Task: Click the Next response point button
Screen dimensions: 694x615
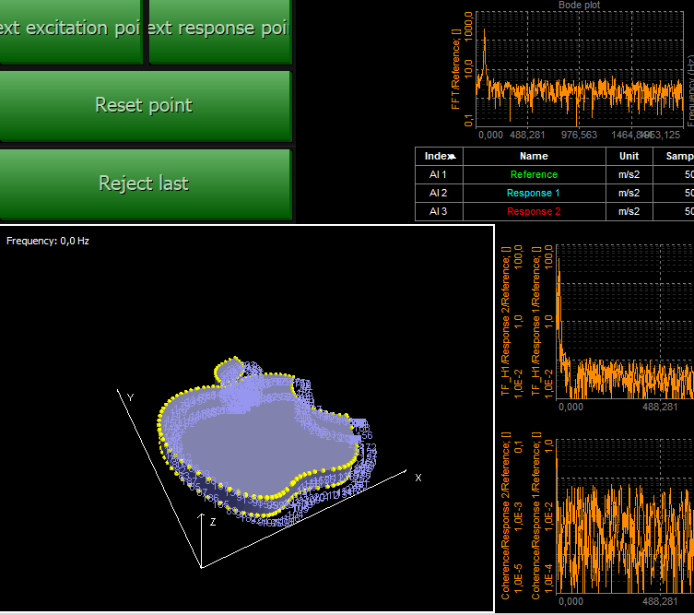Action: click(220, 30)
